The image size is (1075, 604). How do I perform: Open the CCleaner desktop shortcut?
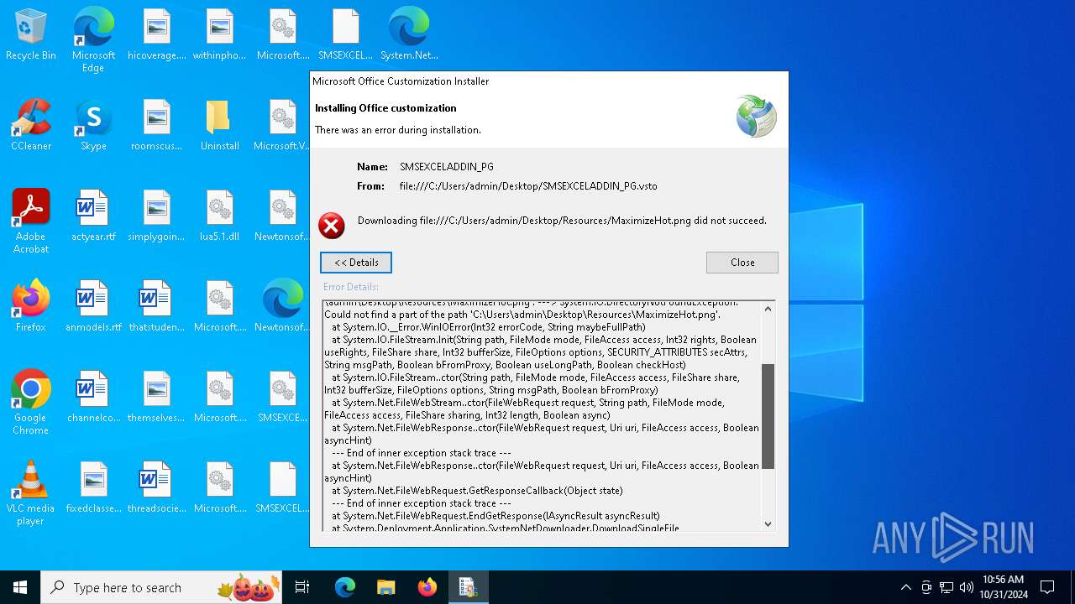pyautogui.click(x=31, y=126)
